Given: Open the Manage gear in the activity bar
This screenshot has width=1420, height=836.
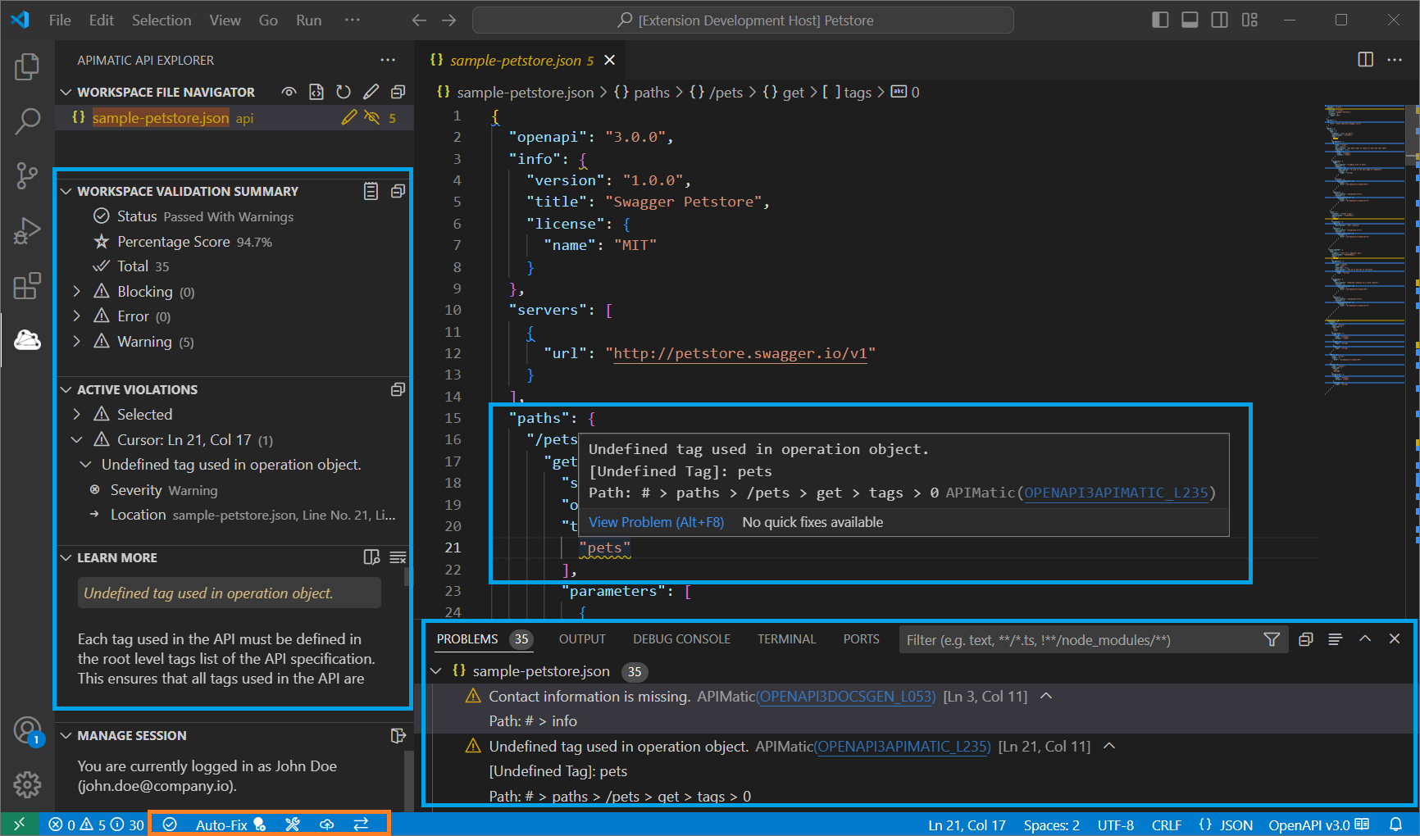Looking at the screenshot, I should point(27,784).
